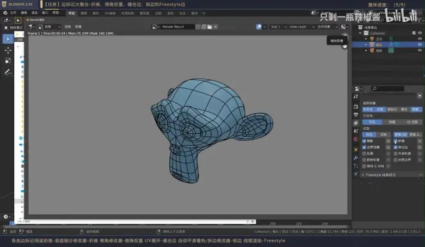Unlink the Render Result image with X
The height and width of the screenshot is (247, 425).
tap(216, 26)
